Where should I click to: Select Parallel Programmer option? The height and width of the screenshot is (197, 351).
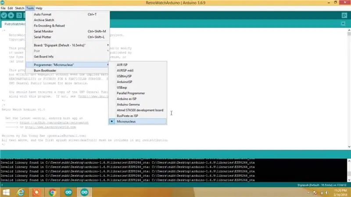pyautogui.click(x=137, y=93)
